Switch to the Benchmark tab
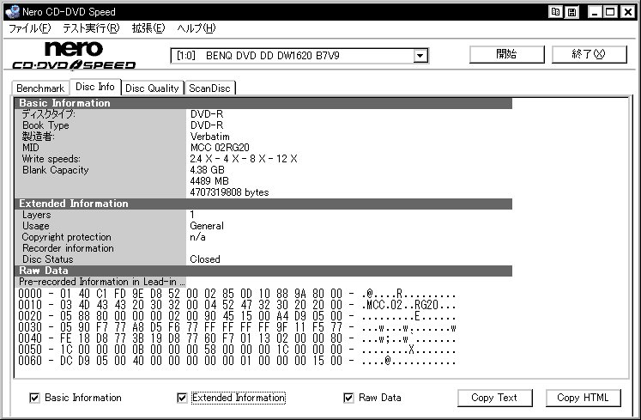The height and width of the screenshot is (420, 641). [40, 88]
